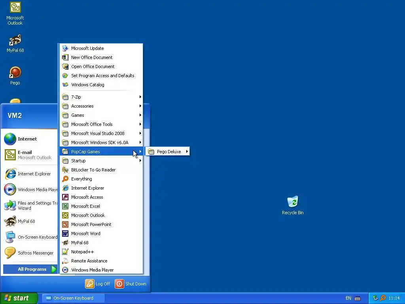Click the Everything tray icon in system tray
Image resolution: width=405 pixels, height=304 pixels.
(x=383, y=298)
